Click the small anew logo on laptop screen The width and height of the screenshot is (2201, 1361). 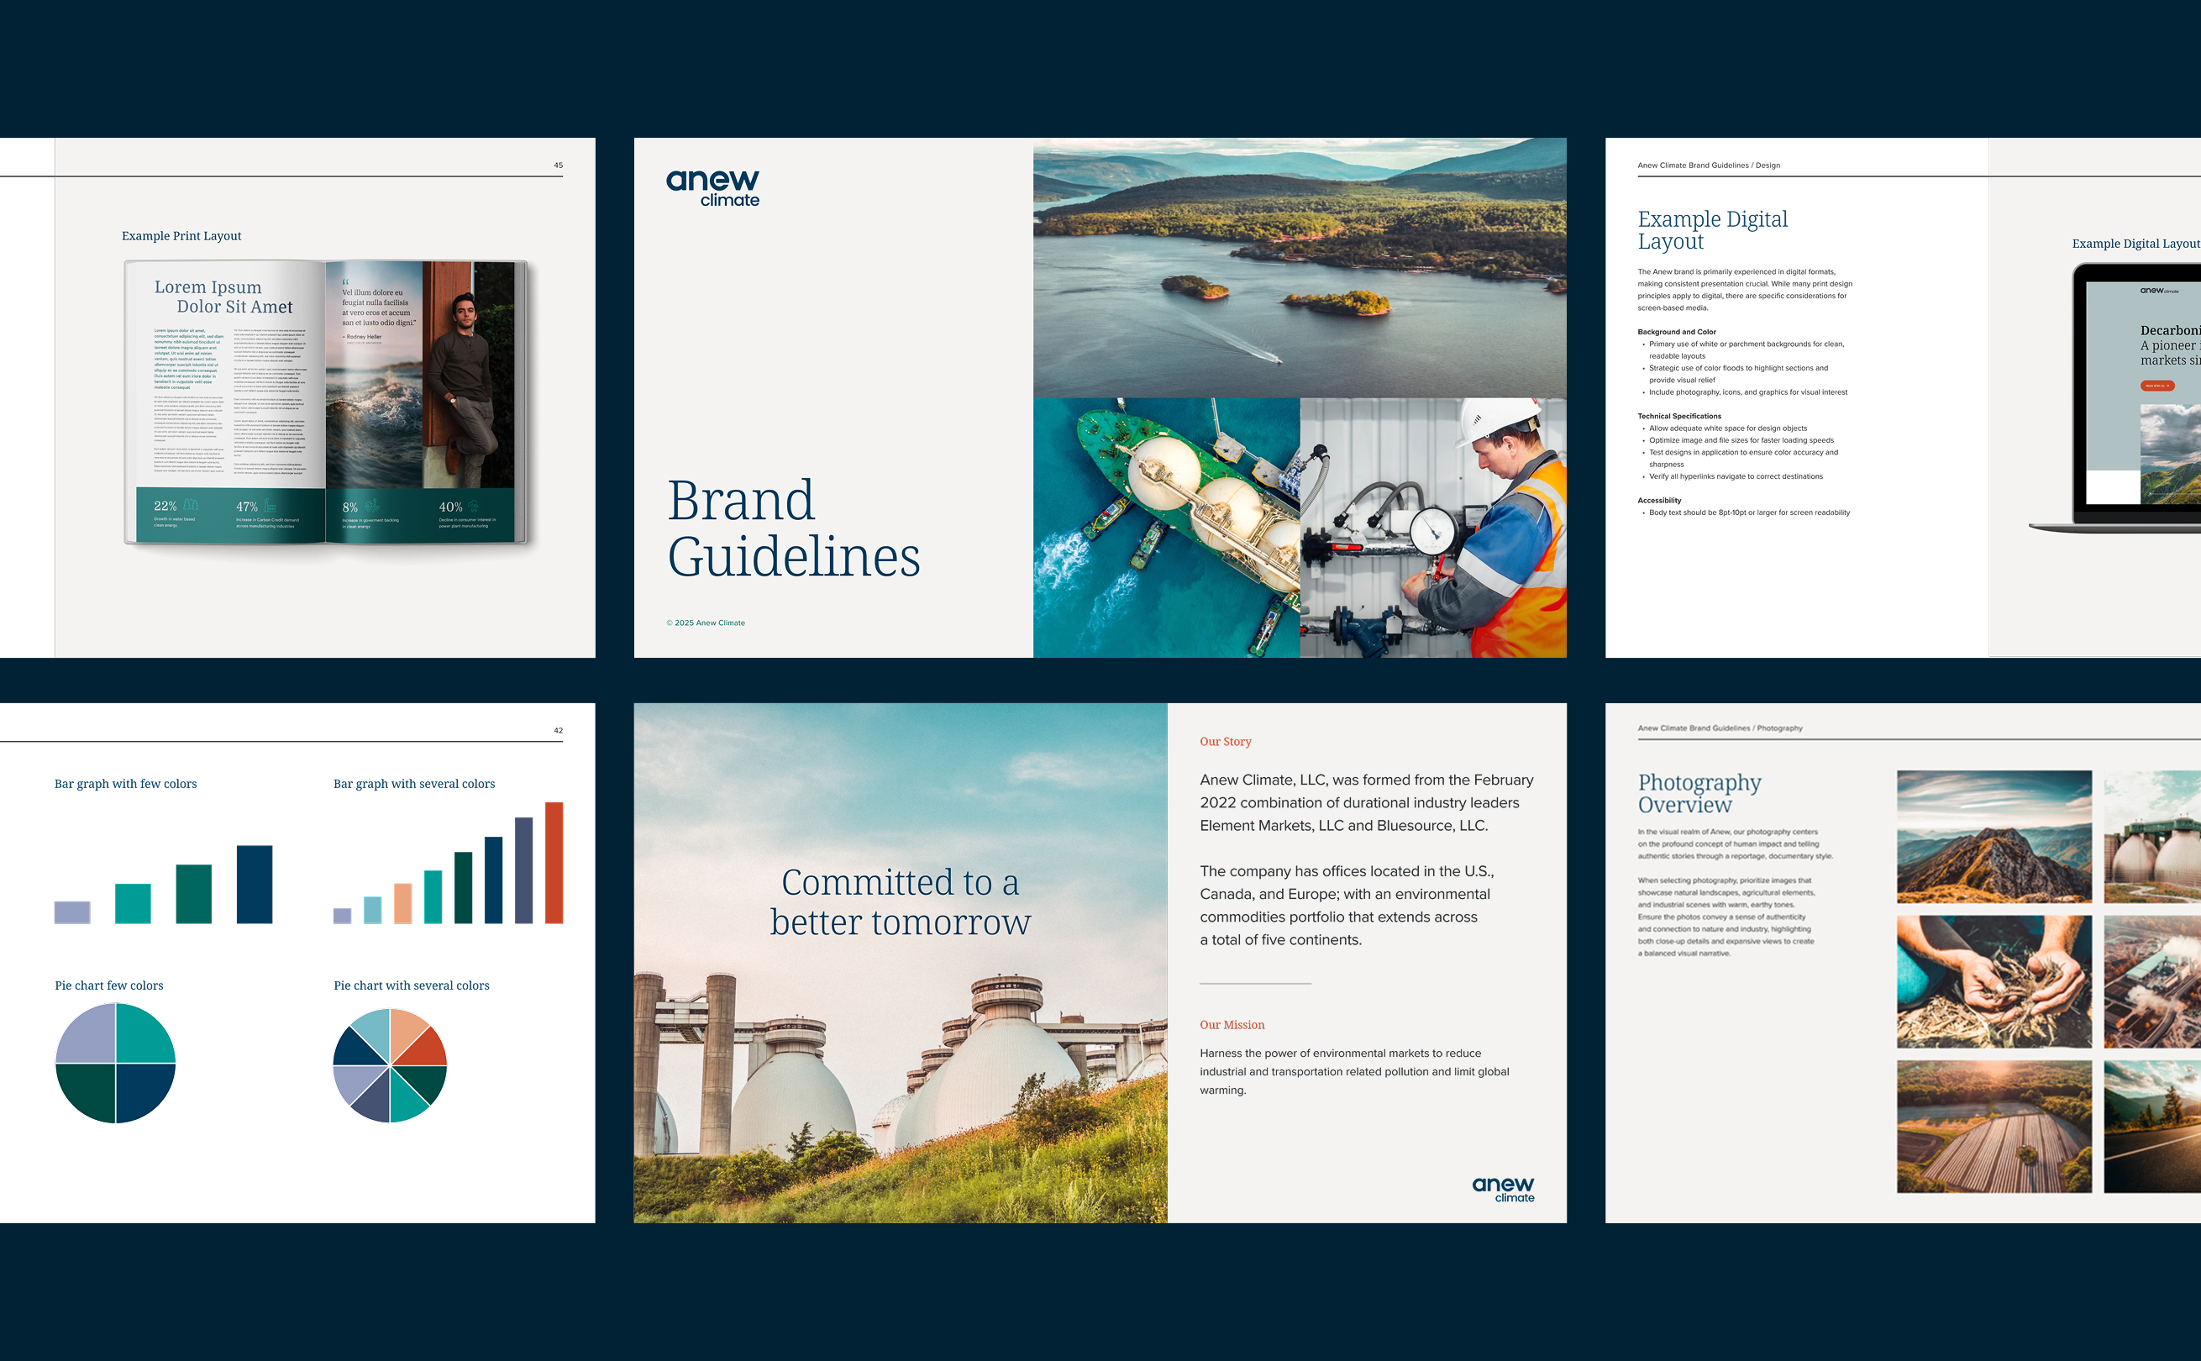[2158, 291]
